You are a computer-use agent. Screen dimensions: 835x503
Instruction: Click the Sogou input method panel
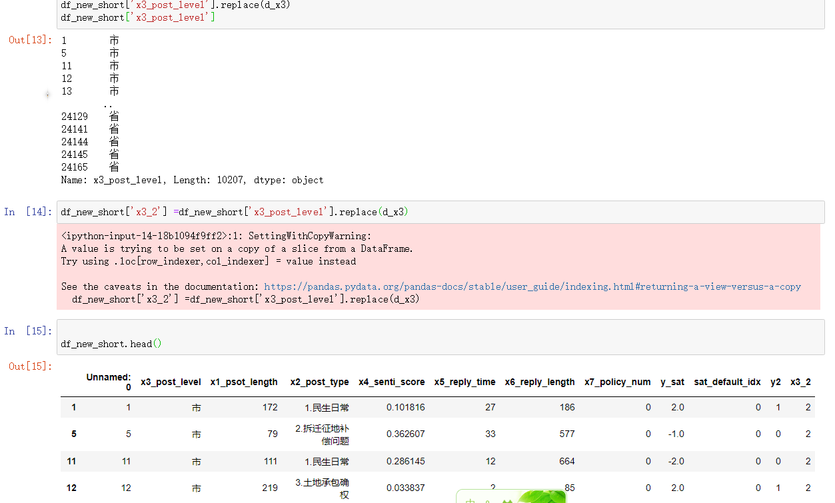coord(510,496)
